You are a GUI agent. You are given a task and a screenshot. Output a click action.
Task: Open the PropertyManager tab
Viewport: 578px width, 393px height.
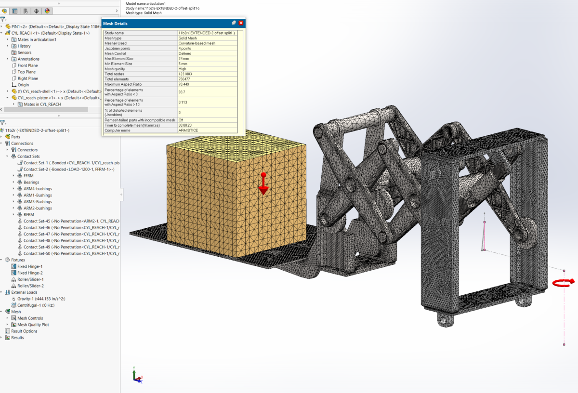tap(14, 11)
